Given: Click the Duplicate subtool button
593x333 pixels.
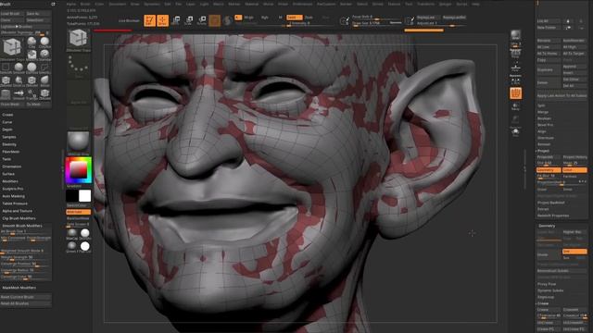Looking at the screenshot, I should [549, 70].
